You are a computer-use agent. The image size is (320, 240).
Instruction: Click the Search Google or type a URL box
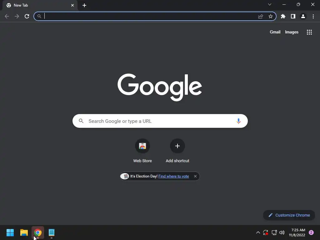pyautogui.click(x=160, y=121)
